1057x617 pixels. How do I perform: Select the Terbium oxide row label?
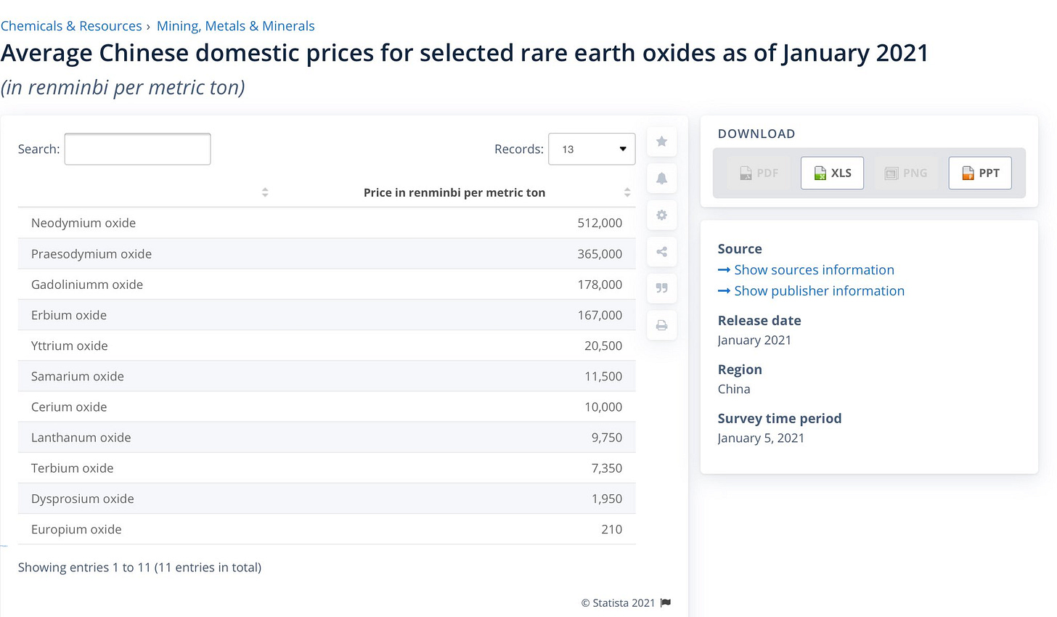73,468
